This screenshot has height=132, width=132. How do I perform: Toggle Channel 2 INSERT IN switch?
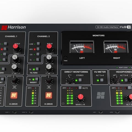tap(37, 79)
